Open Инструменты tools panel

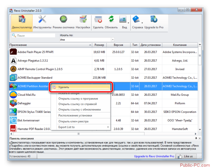pos(42,23)
